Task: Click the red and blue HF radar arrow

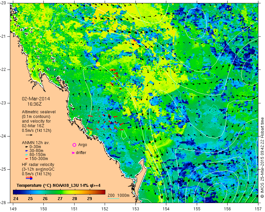Action: pos(29,178)
